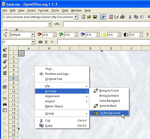Click the Show Draw Functions icon
This screenshot has width=150, height=139.
tap(5, 67)
